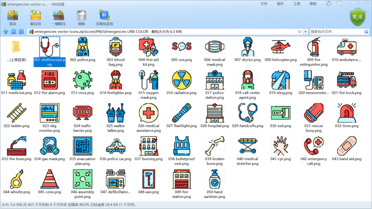
Task: Select the 025-walkie talkie.png file
Action: (115, 118)
